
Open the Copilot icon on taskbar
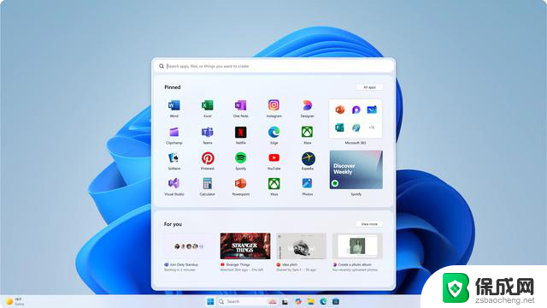point(297,301)
